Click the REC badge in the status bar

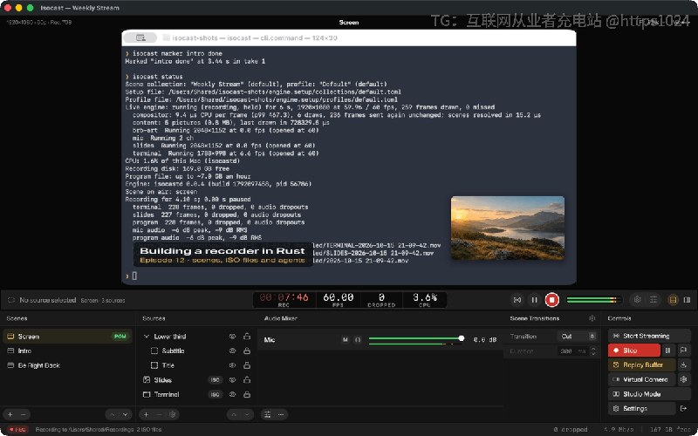point(17,429)
